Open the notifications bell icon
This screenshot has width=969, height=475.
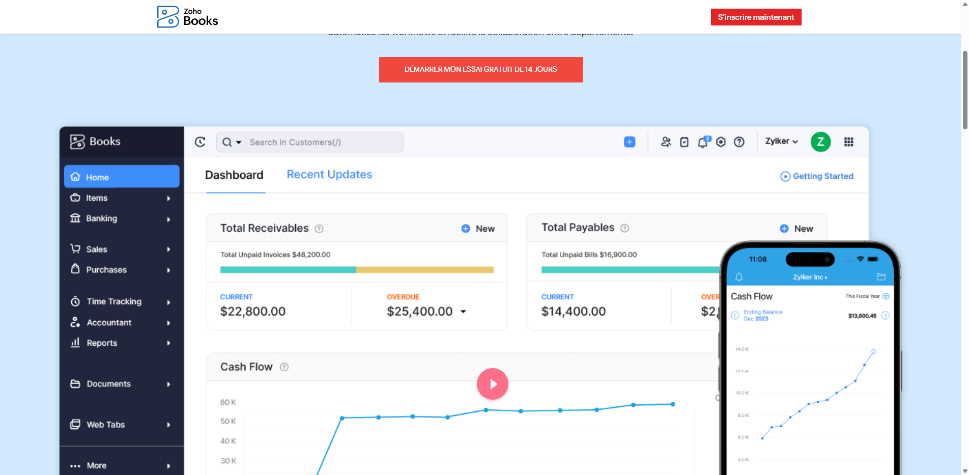point(703,142)
